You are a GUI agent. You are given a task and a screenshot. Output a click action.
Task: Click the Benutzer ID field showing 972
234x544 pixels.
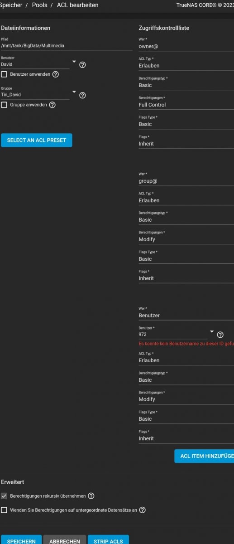pos(173,334)
